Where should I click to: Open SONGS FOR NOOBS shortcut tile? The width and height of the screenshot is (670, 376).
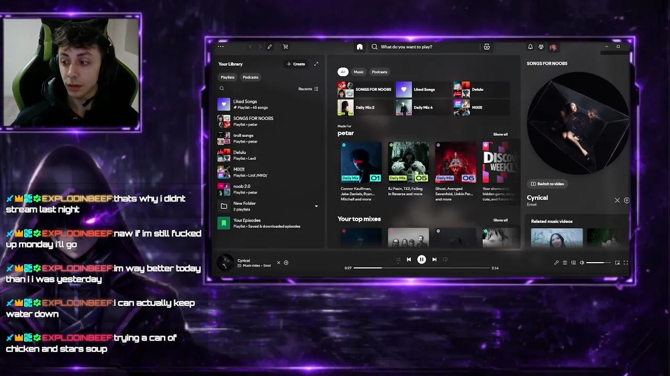(365, 89)
